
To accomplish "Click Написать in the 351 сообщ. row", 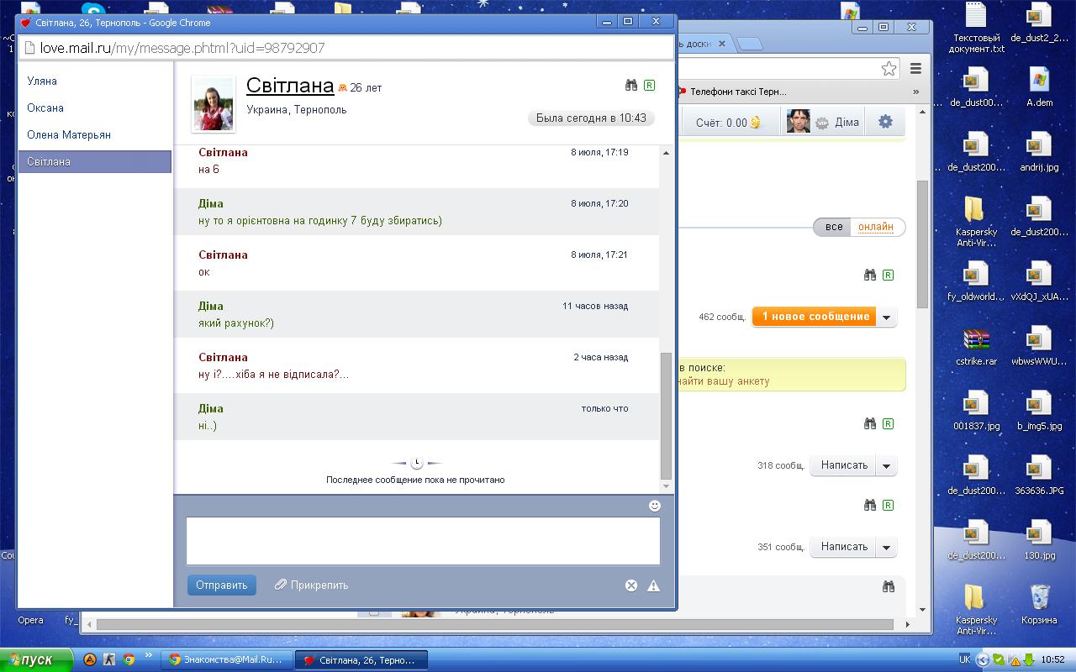I will click(x=843, y=547).
